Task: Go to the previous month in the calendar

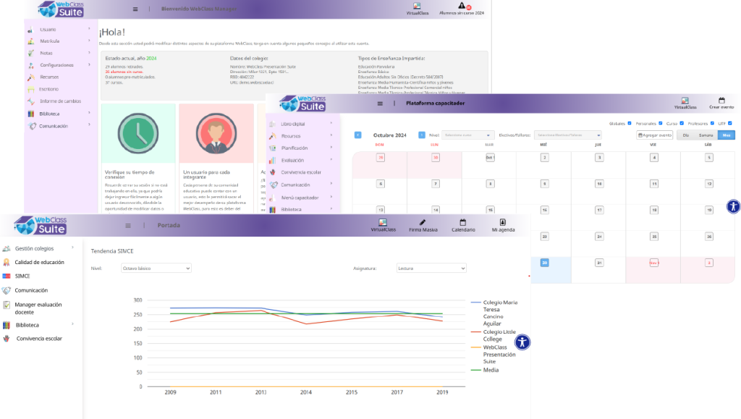Action: pos(357,135)
